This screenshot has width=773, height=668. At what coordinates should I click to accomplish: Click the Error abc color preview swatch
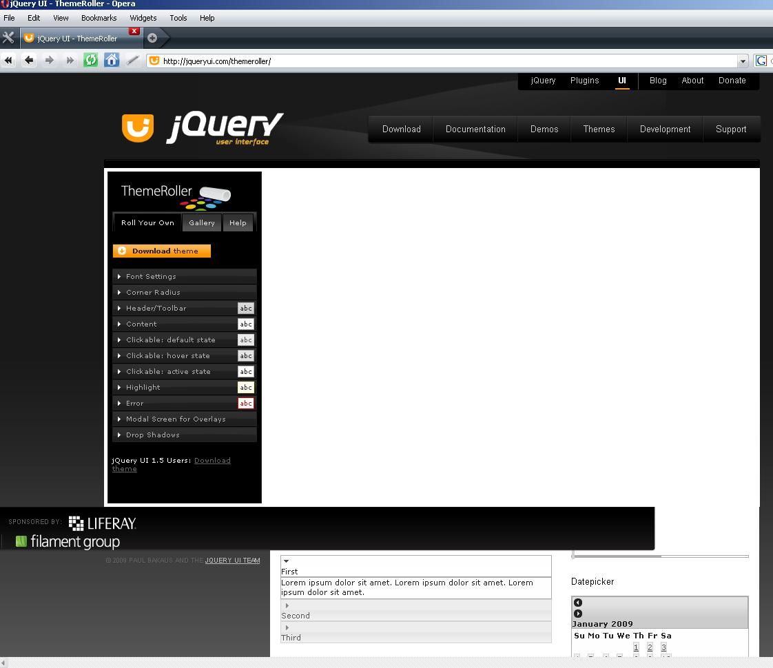(246, 404)
